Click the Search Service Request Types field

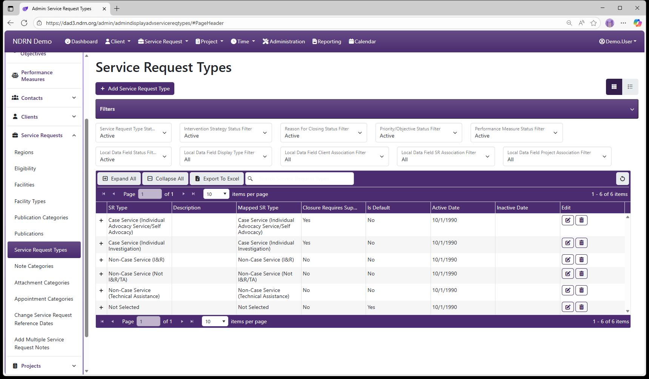point(300,179)
